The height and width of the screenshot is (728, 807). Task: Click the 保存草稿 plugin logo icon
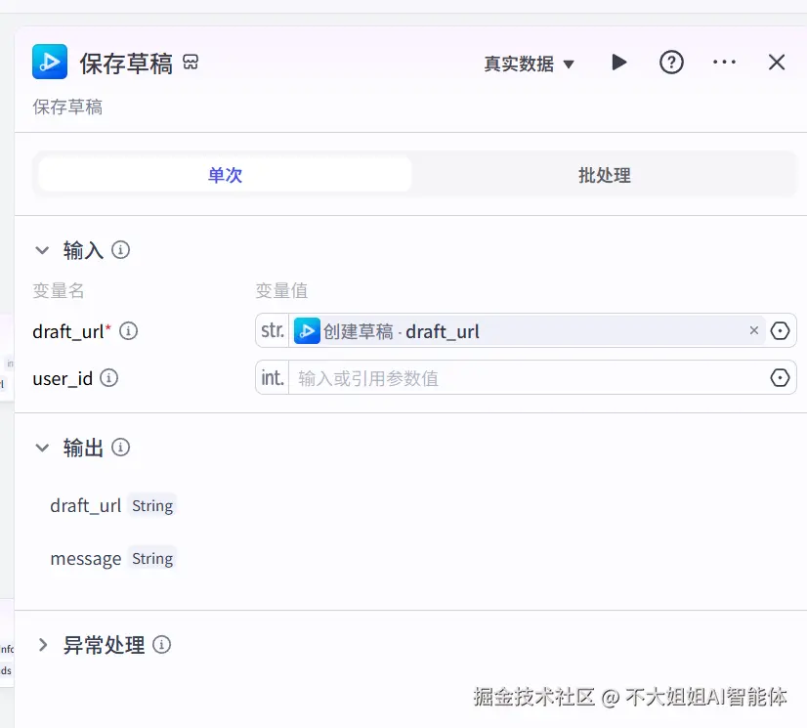tap(50, 62)
